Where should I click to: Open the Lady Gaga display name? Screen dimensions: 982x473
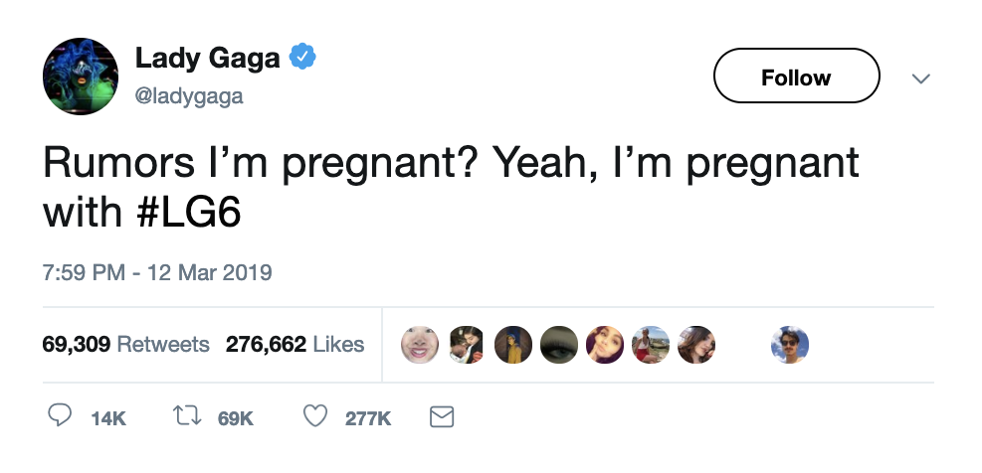(x=208, y=58)
